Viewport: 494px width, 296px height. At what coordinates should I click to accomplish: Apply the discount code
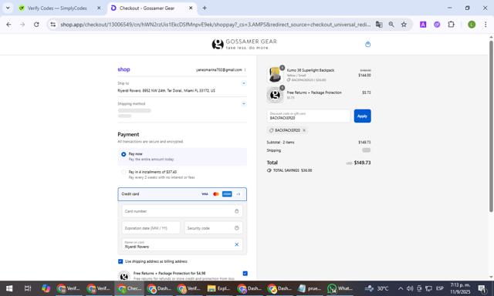point(362,116)
